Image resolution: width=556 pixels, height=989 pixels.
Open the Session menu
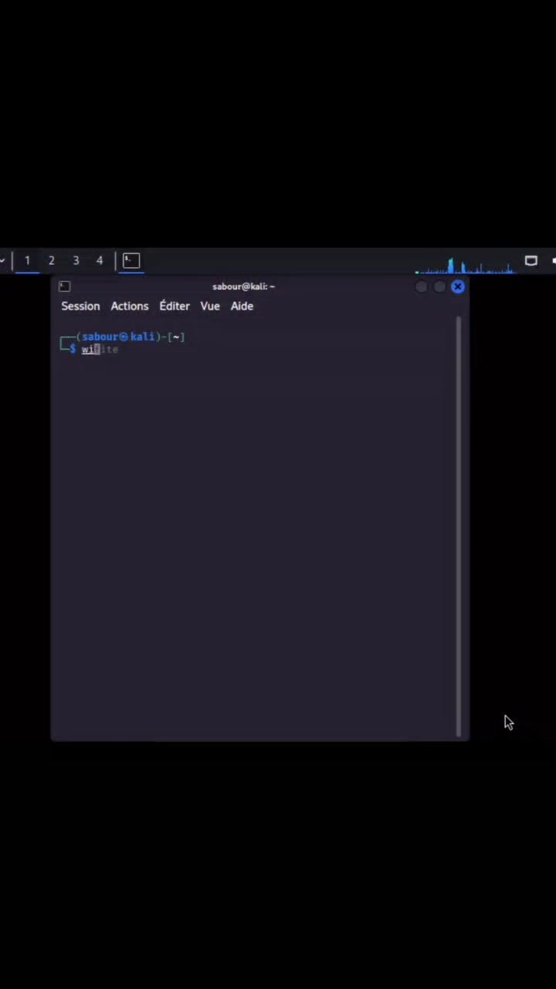click(x=80, y=306)
